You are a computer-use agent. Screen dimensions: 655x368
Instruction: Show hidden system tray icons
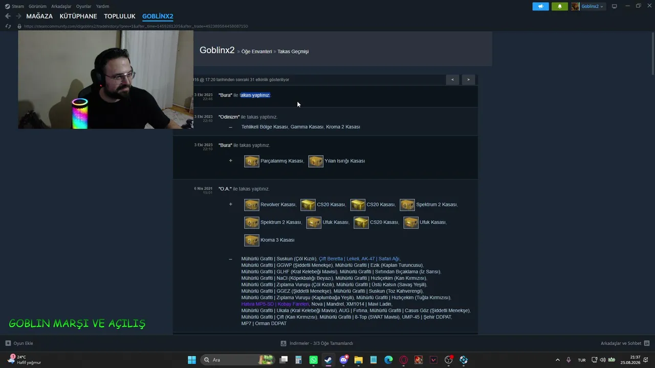[558, 360]
